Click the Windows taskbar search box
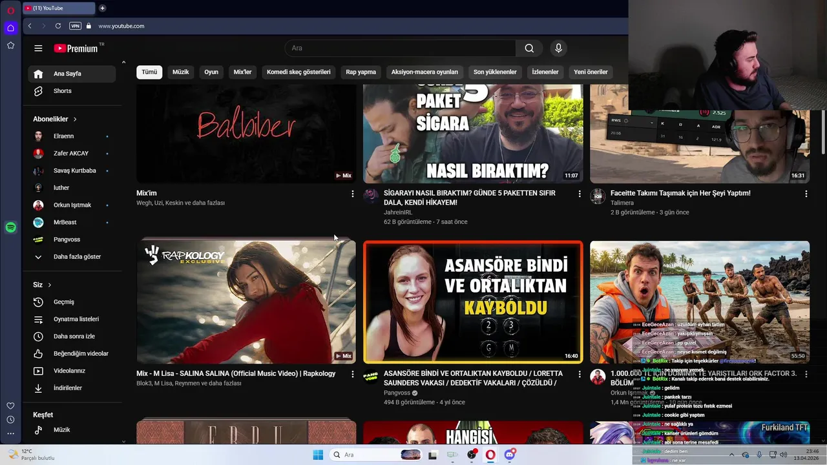The height and width of the screenshot is (465, 827). [x=377, y=455]
